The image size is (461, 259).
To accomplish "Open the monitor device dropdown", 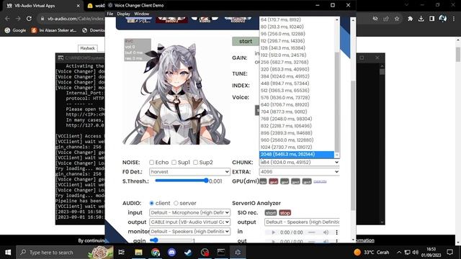I will tap(189, 232).
